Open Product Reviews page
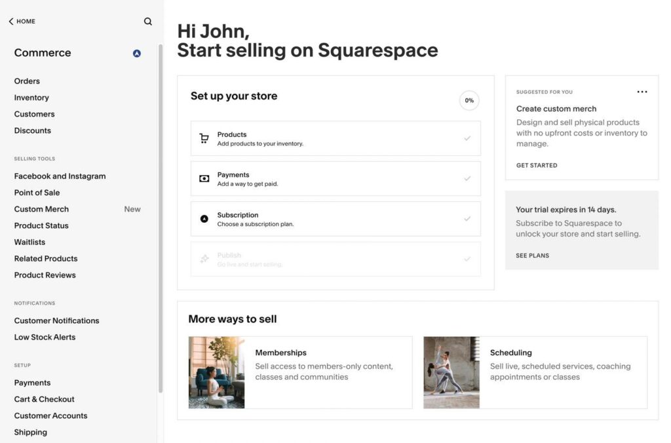671x443 pixels. (x=45, y=275)
